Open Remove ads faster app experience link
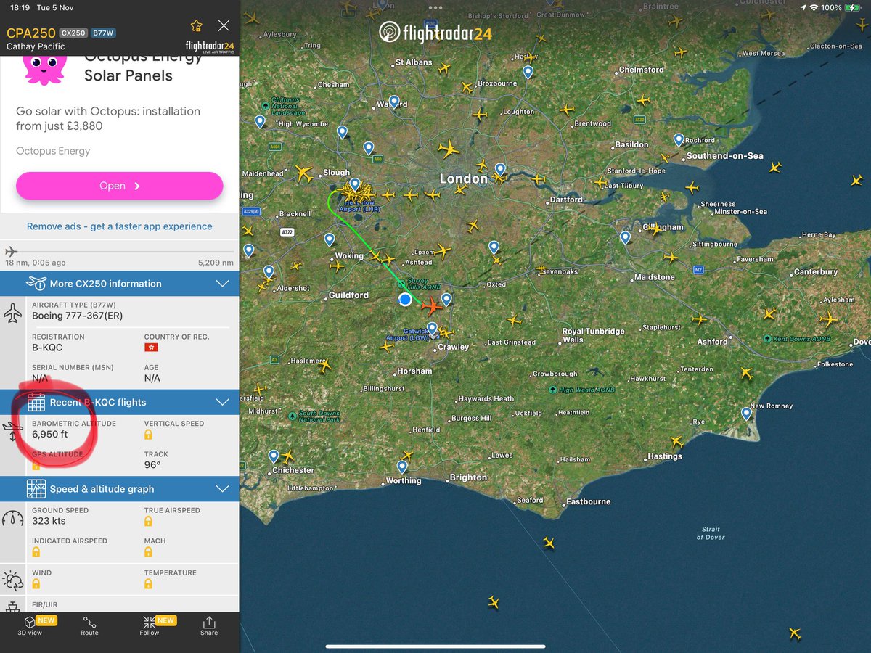The width and height of the screenshot is (871, 653). [120, 226]
